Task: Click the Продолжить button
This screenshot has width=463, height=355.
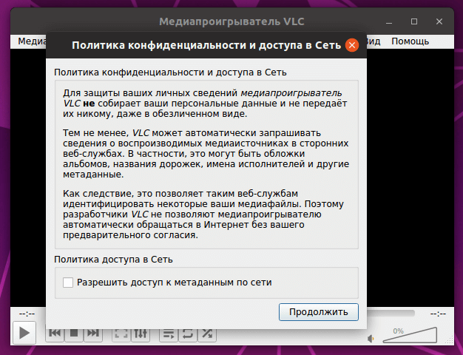Action: pos(319,312)
